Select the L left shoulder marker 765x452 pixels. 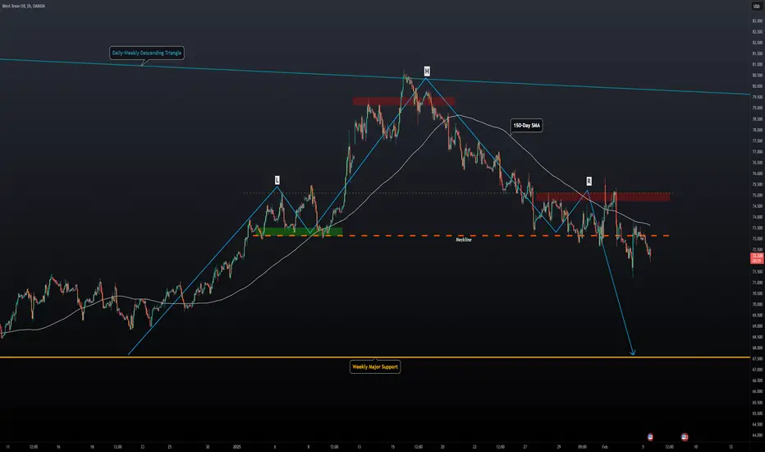pyautogui.click(x=277, y=180)
